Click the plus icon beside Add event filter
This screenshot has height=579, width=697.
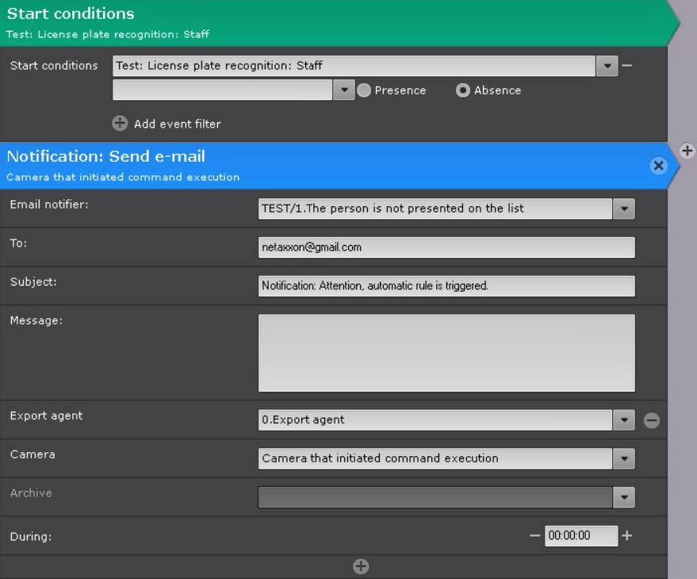(x=120, y=124)
